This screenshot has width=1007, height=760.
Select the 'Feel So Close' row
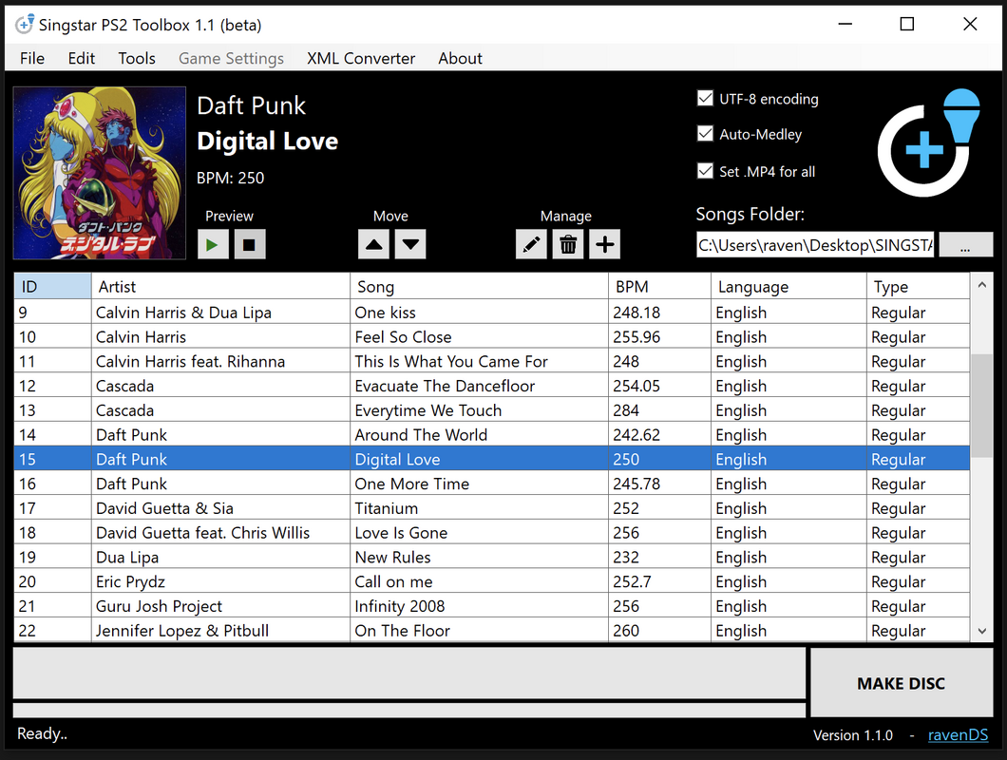(492, 336)
